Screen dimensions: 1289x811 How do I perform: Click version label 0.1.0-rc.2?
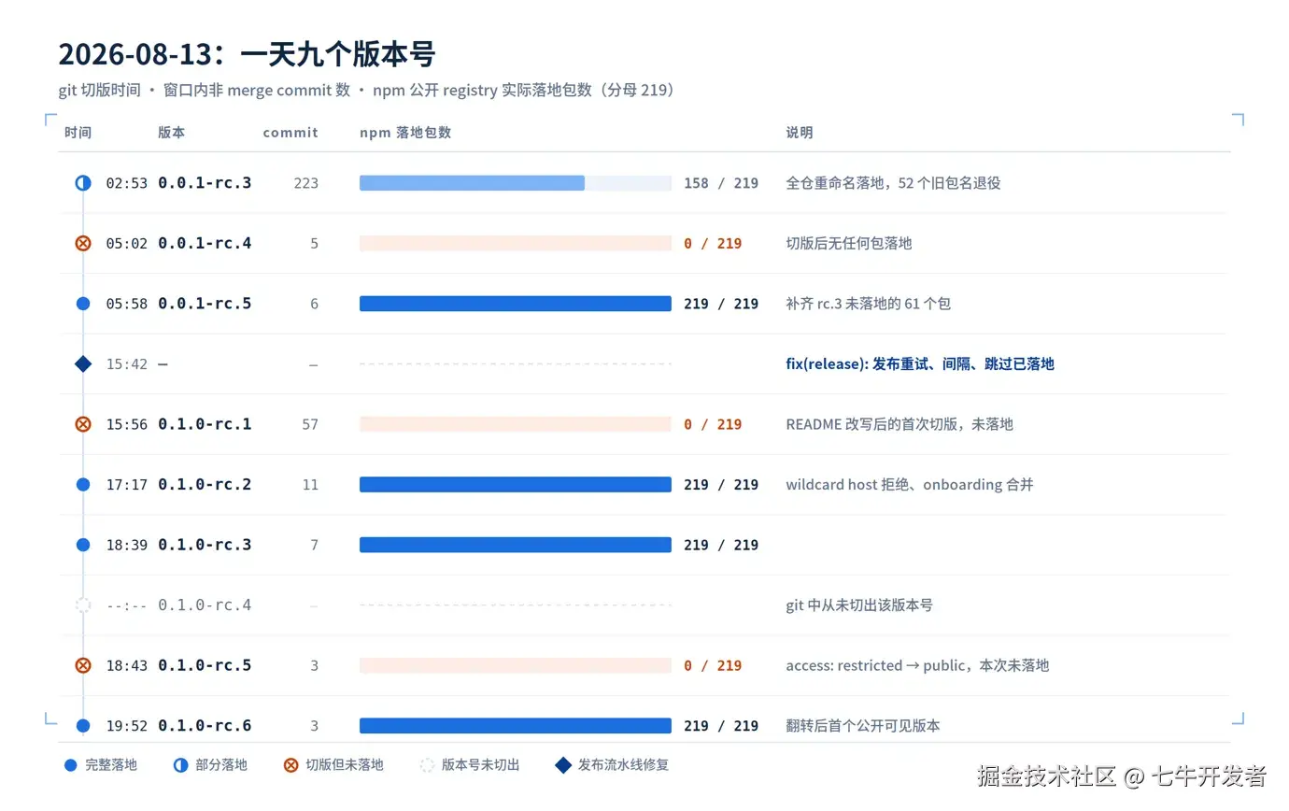(205, 484)
